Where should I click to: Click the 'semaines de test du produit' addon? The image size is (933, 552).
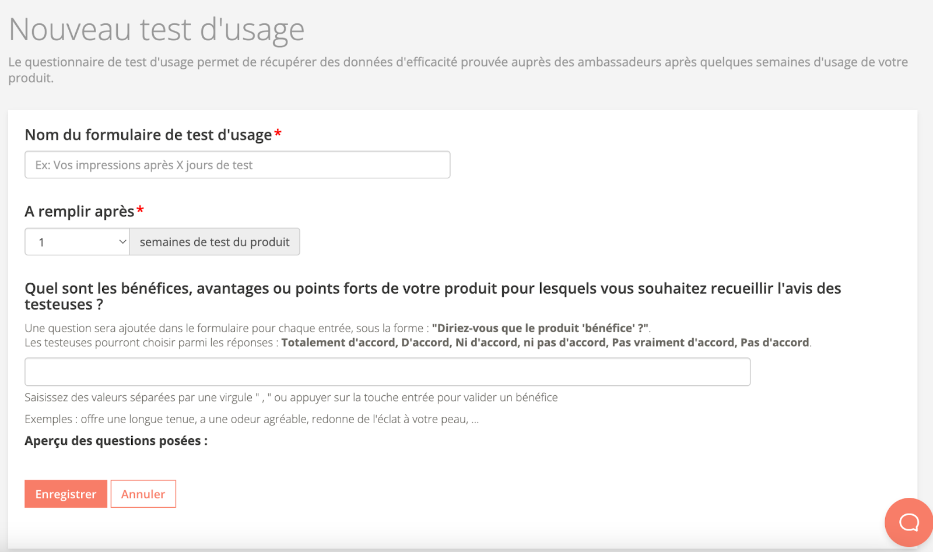click(215, 242)
